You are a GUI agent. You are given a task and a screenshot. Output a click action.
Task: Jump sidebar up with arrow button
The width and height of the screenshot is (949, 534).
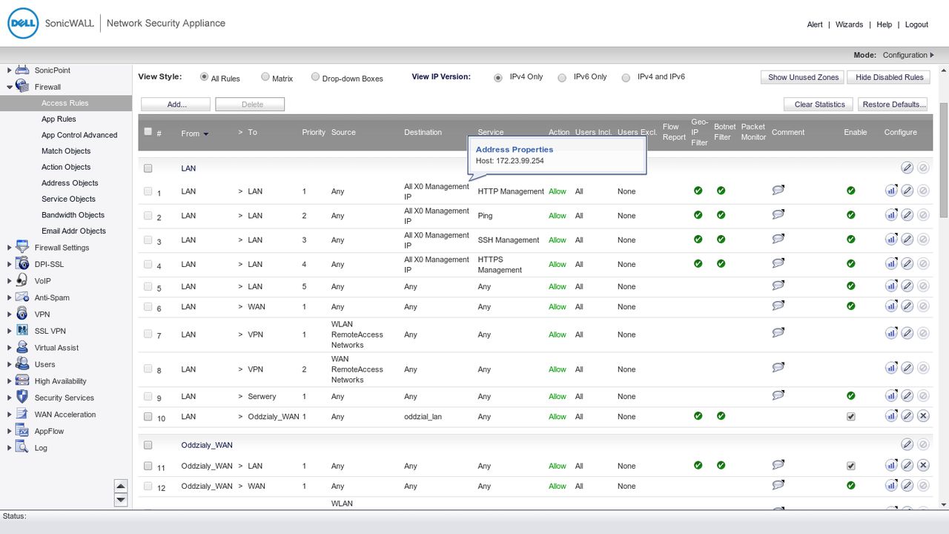[x=121, y=487]
